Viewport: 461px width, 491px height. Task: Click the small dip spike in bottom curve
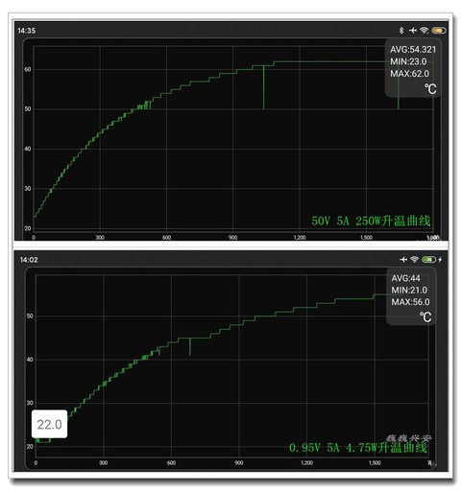tap(190, 346)
